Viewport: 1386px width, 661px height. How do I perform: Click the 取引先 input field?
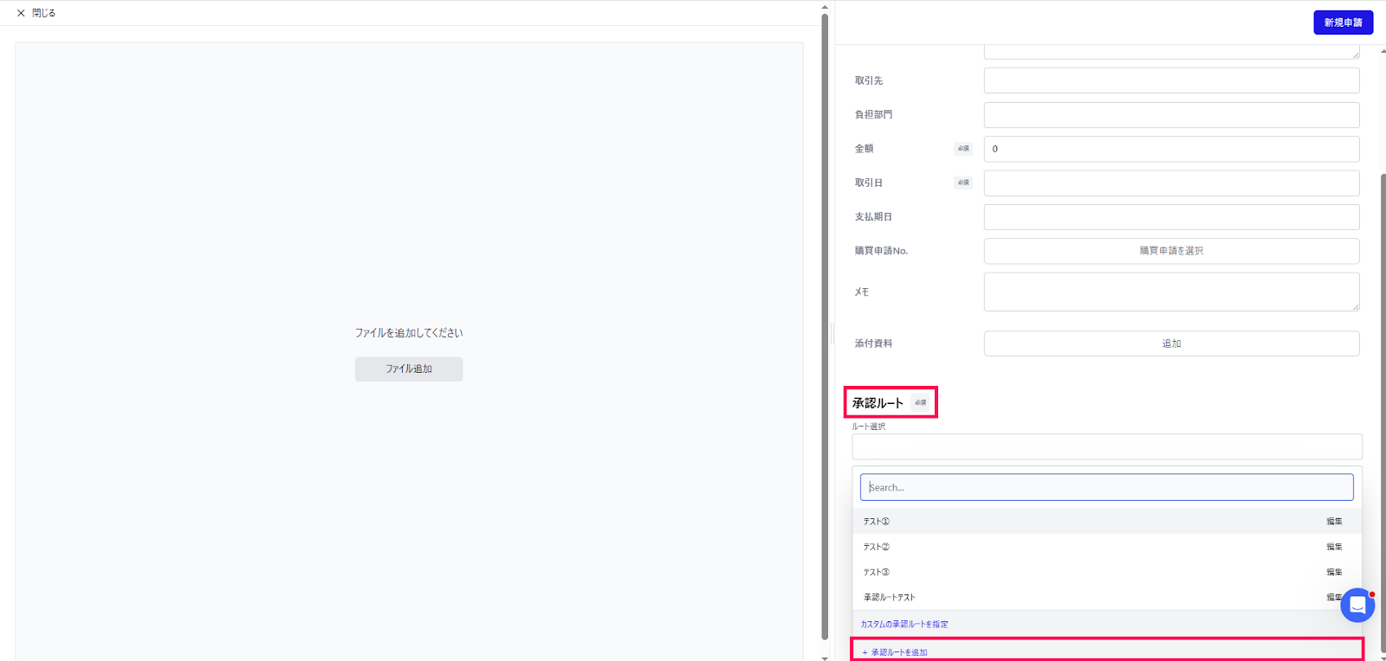tap(1171, 80)
